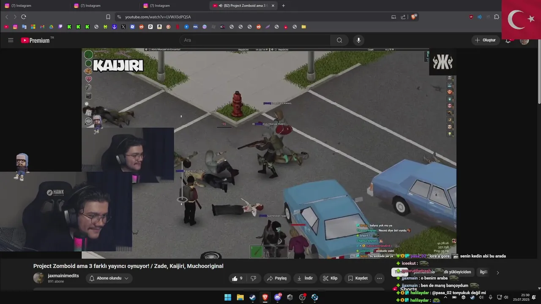Open the Amazon bookmark

159,27
